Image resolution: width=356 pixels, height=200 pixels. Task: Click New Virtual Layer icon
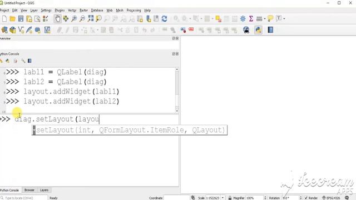point(47,30)
